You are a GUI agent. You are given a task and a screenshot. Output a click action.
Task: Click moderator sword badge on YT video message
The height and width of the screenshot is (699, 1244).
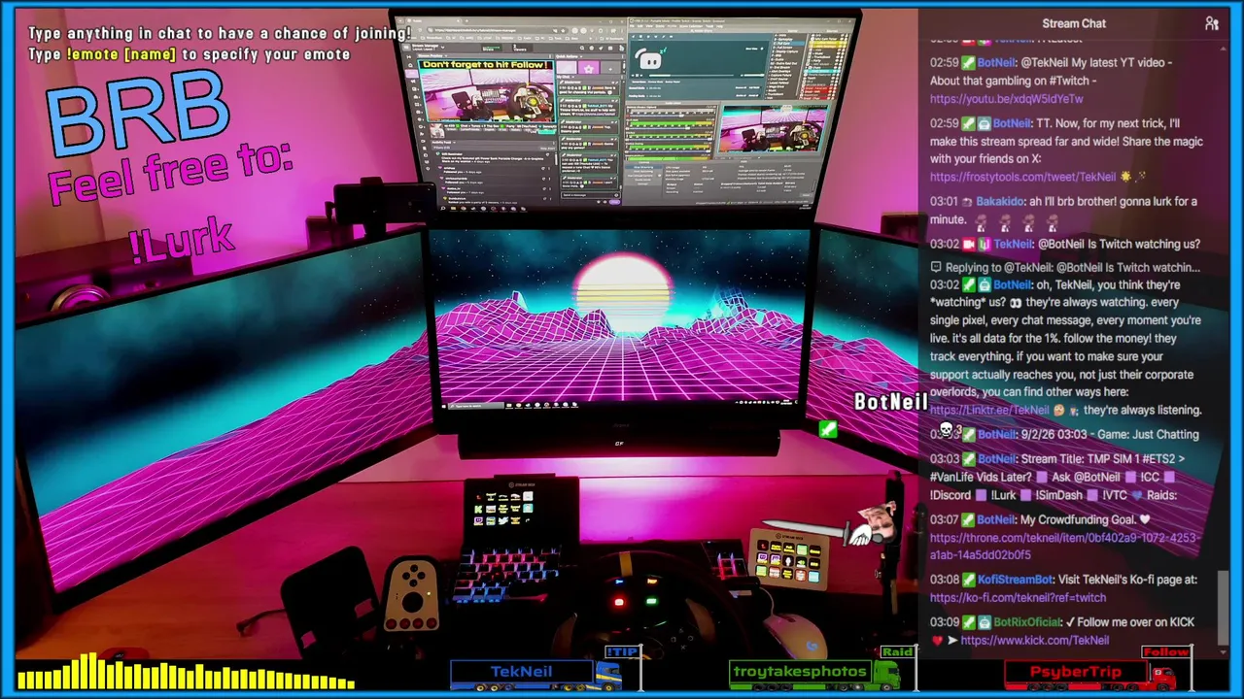coord(969,63)
